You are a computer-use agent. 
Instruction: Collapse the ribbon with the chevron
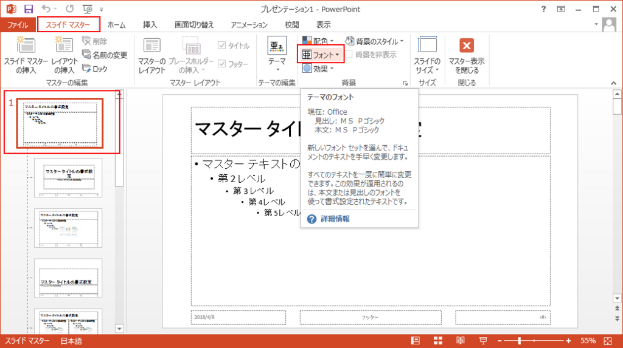pyautogui.click(x=613, y=83)
